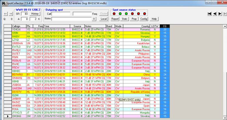Open the WWV History window
Viewport: 227px width, 120px height.
click(35, 14)
